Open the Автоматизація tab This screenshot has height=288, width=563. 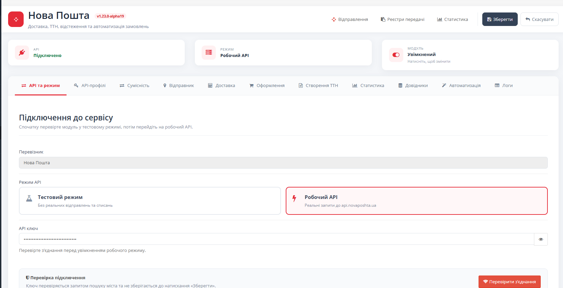tap(461, 86)
